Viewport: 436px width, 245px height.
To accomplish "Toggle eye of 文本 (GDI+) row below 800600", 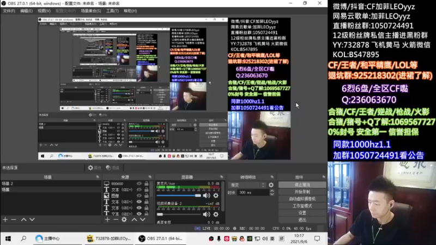I will (x=139, y=189).
